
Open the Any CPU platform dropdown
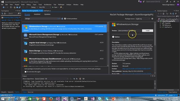[x=45, y=7]
